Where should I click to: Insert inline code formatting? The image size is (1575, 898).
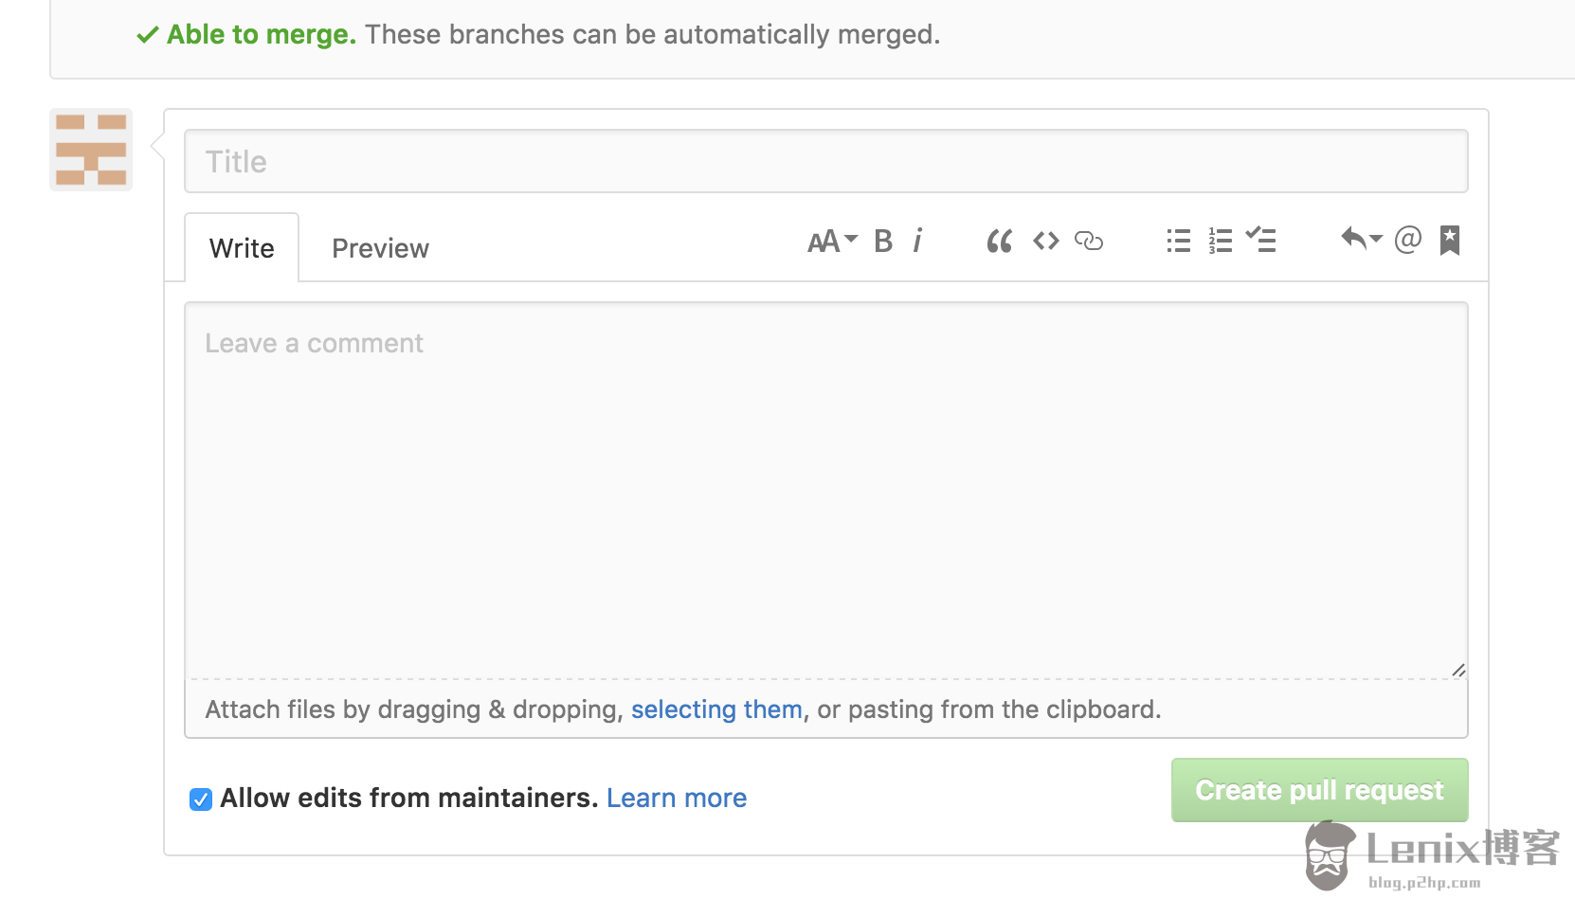[1045, 242]
